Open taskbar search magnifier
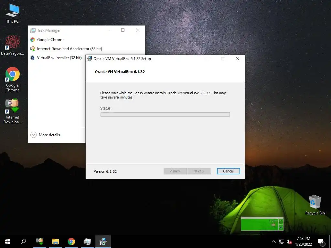The image size is (331, 248). 23,242
